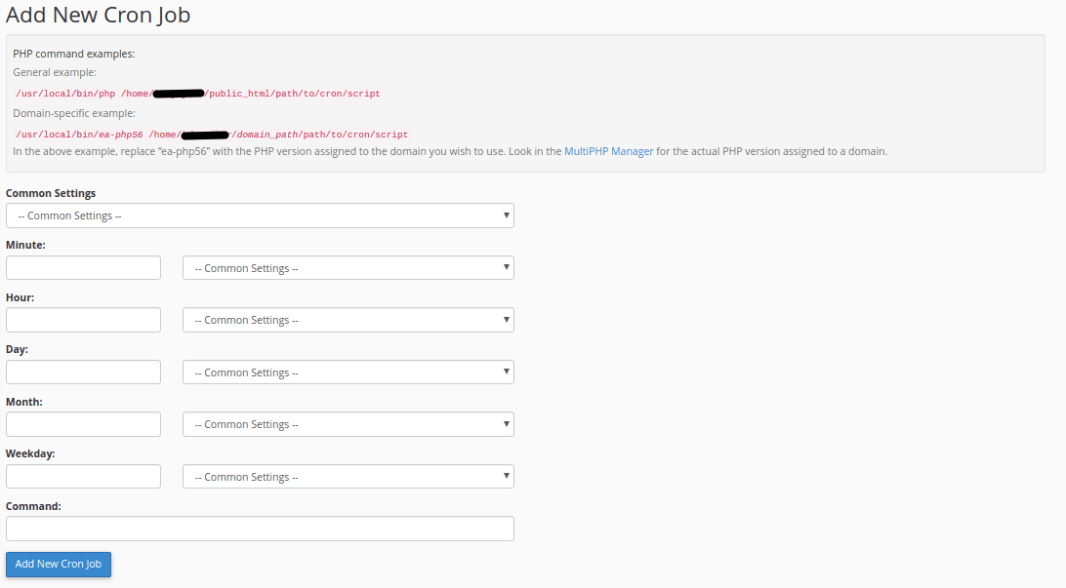Click the general example /usr/local/bin/php command
1066x588 pixels.
[198, 94]
